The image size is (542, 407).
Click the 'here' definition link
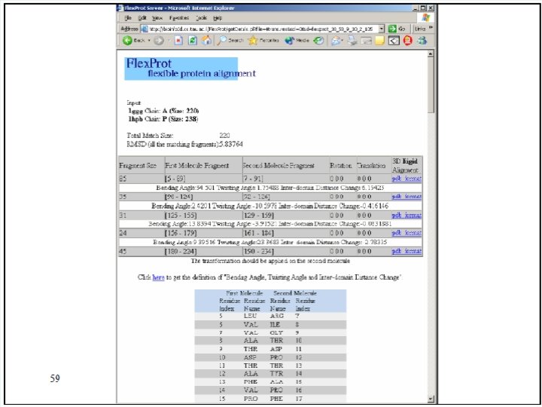(158, 277)
